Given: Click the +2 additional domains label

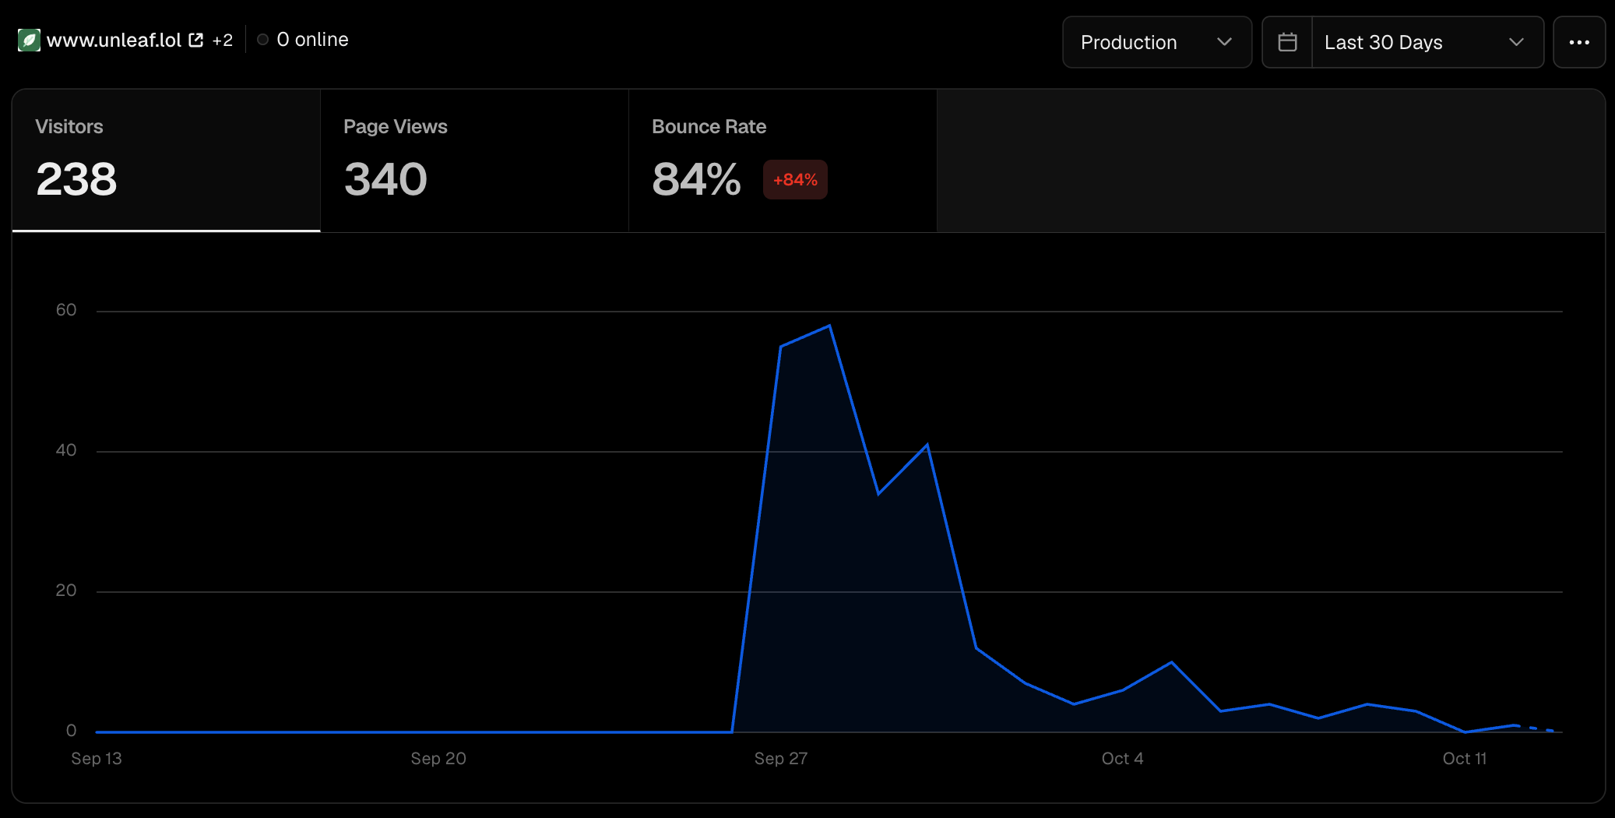Looking at the screenshot, I should click(x=223, y=40).
